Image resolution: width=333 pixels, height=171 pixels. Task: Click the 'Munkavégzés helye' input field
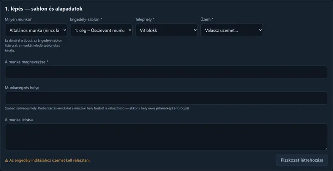point(166,98)
